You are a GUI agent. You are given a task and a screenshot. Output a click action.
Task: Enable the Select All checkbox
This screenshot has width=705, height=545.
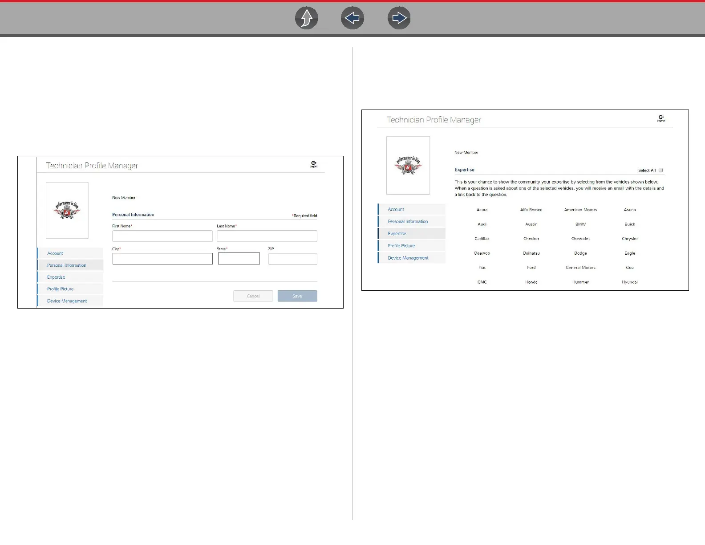click(660, 170)
